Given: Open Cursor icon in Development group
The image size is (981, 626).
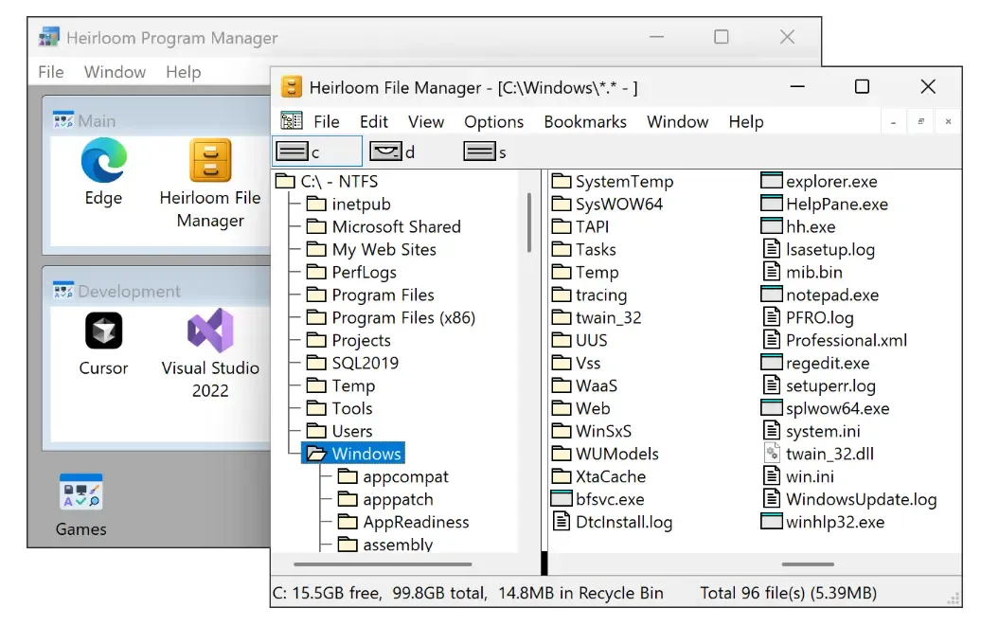Looking at the screenshot, I should click(x=104, y=331).
